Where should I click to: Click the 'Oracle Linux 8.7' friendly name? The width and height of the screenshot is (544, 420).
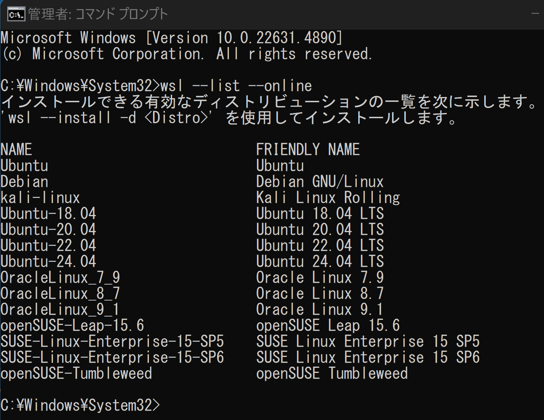(320, 293)
